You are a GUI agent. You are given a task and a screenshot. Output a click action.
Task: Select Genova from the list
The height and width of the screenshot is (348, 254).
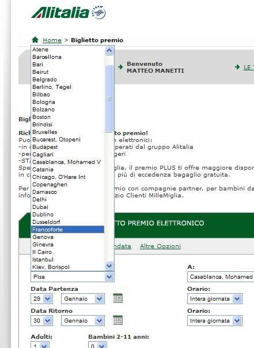point(68,237)
